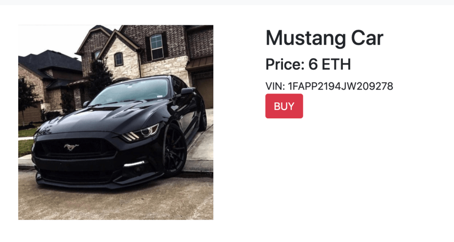Click the rear wheel of the car
Screen dimensions: 454x242
203,117
